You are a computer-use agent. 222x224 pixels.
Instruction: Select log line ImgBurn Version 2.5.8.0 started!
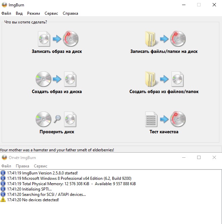pos(43,173)
